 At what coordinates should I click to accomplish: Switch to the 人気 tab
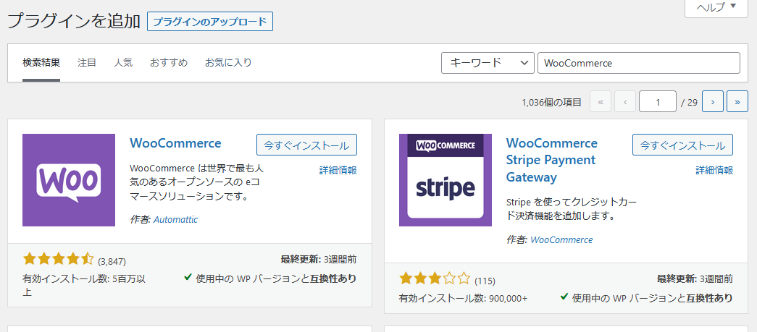123,63
